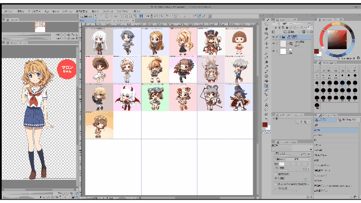This screenshot has width=361, height=203.
Task: Open the レイヤー (Layer) menu
Action: coord(67,11)
